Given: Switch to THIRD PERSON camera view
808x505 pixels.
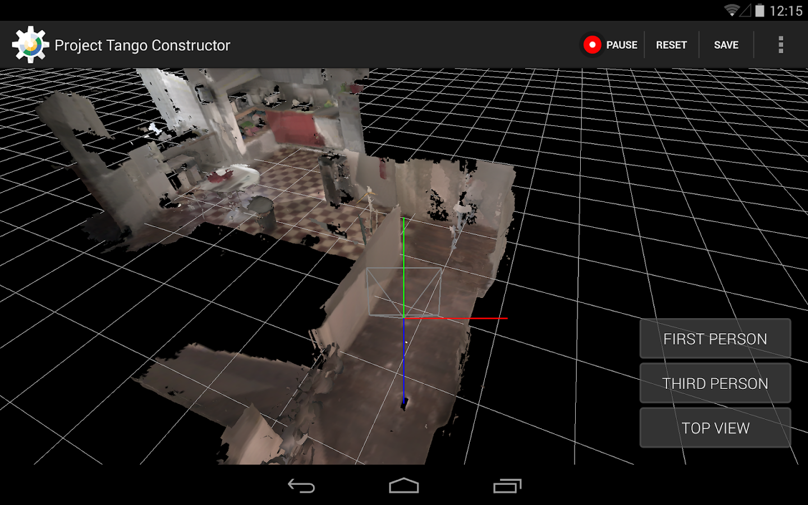Looking at the screenshot, I should [x=715, y=383].
